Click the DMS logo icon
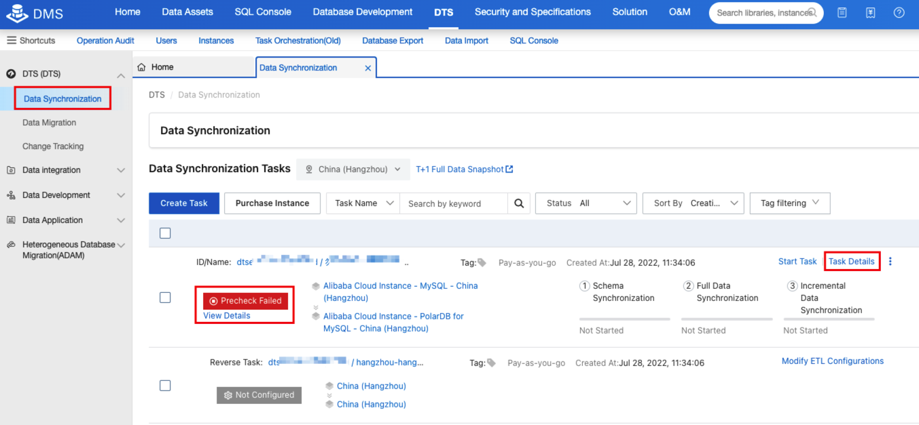This screenshot has height=425, width=919. [x=17, y=13]
